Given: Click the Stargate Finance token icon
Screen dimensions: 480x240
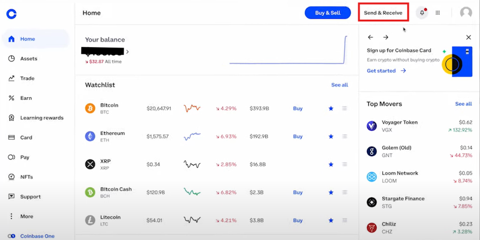Looking at the screenshot, I should click(372, 202).
